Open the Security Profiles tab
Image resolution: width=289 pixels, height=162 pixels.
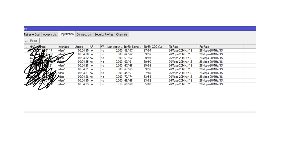[104, 34]
